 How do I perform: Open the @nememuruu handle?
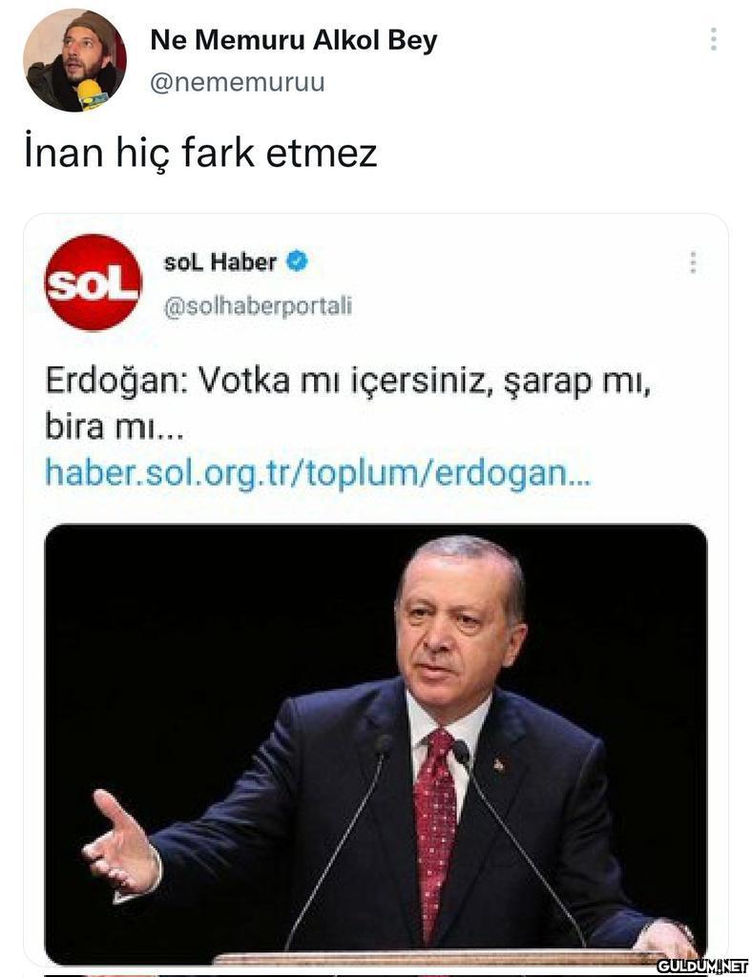click(x=238, y=82)
